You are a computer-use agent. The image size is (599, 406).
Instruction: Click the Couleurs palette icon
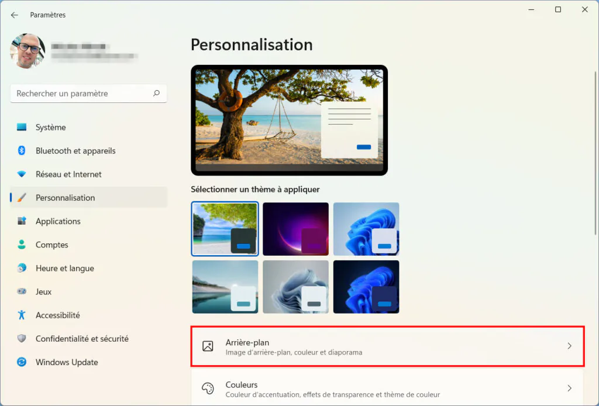208,388
